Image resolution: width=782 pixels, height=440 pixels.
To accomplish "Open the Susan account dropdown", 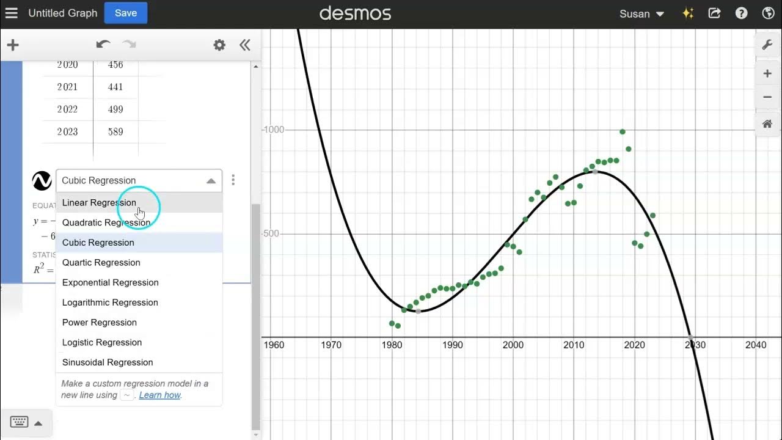I will [x=640, y=13].
